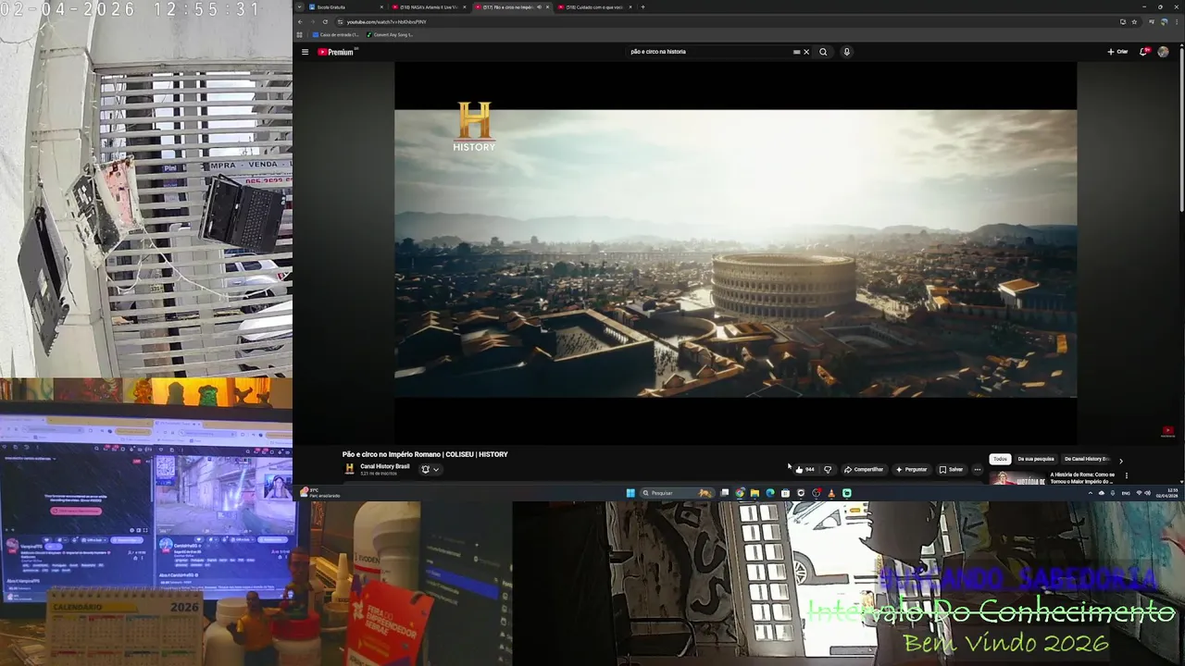Open a new browser tab
Viewport: 1185px width, 666px height.
pyautogui.click(x=642, y=6)
